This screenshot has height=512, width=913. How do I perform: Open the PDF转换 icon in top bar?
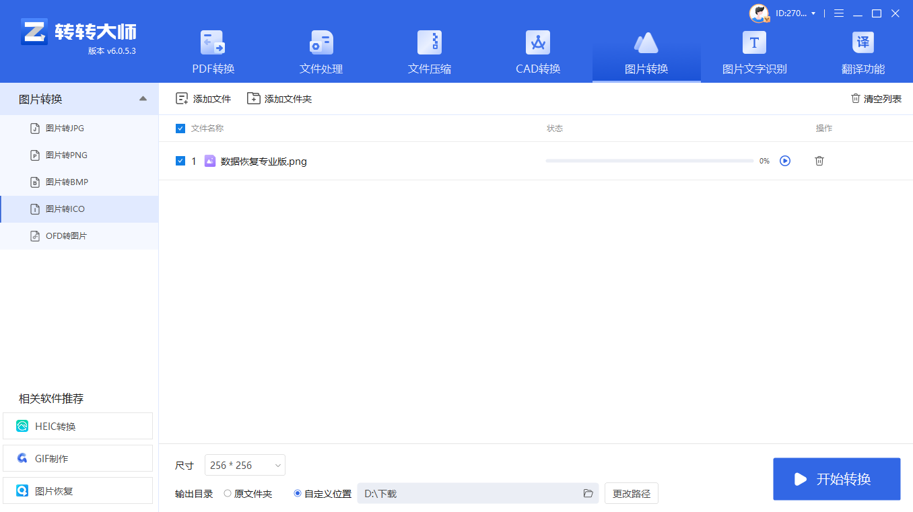[213, 42]
